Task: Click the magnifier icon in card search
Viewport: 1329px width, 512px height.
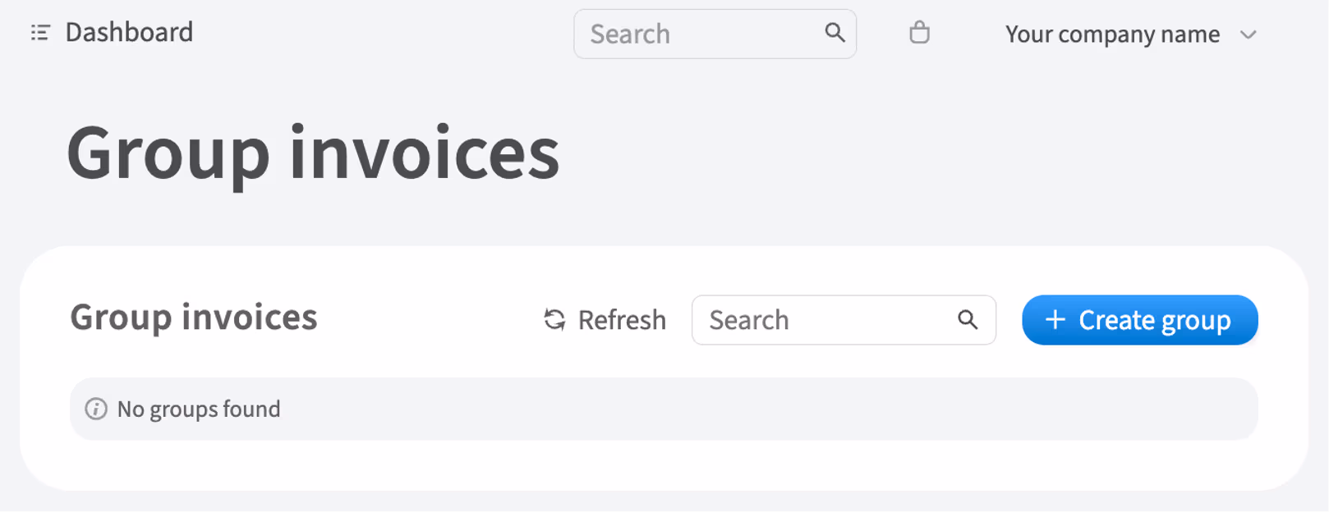Action: coord(968,320)
